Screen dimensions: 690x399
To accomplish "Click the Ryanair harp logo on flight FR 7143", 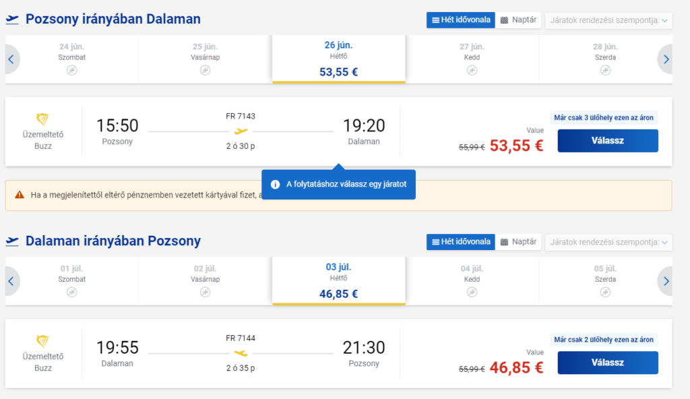I will pos(42,119).
